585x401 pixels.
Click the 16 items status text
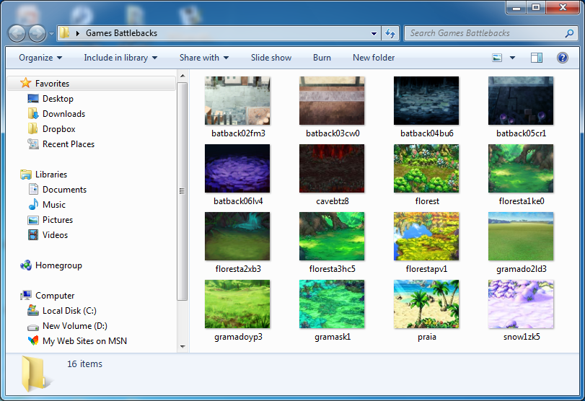(84, 364)
